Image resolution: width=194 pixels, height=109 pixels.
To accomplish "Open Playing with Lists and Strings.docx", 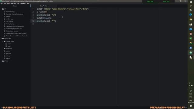I will coord(15,26).
